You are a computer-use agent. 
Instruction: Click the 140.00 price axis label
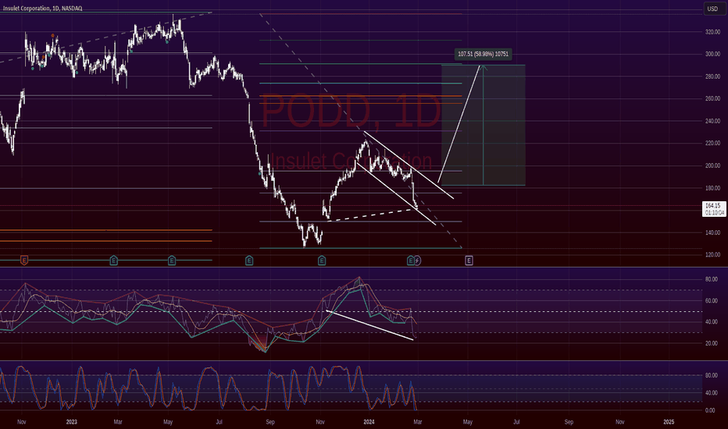[712, 232]
